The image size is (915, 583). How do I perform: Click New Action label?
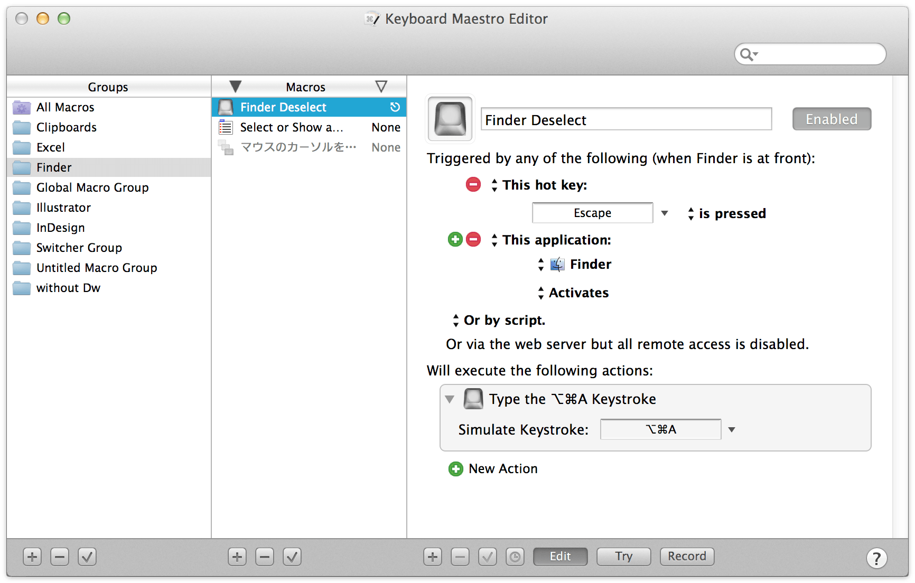[x=503, y=468]
